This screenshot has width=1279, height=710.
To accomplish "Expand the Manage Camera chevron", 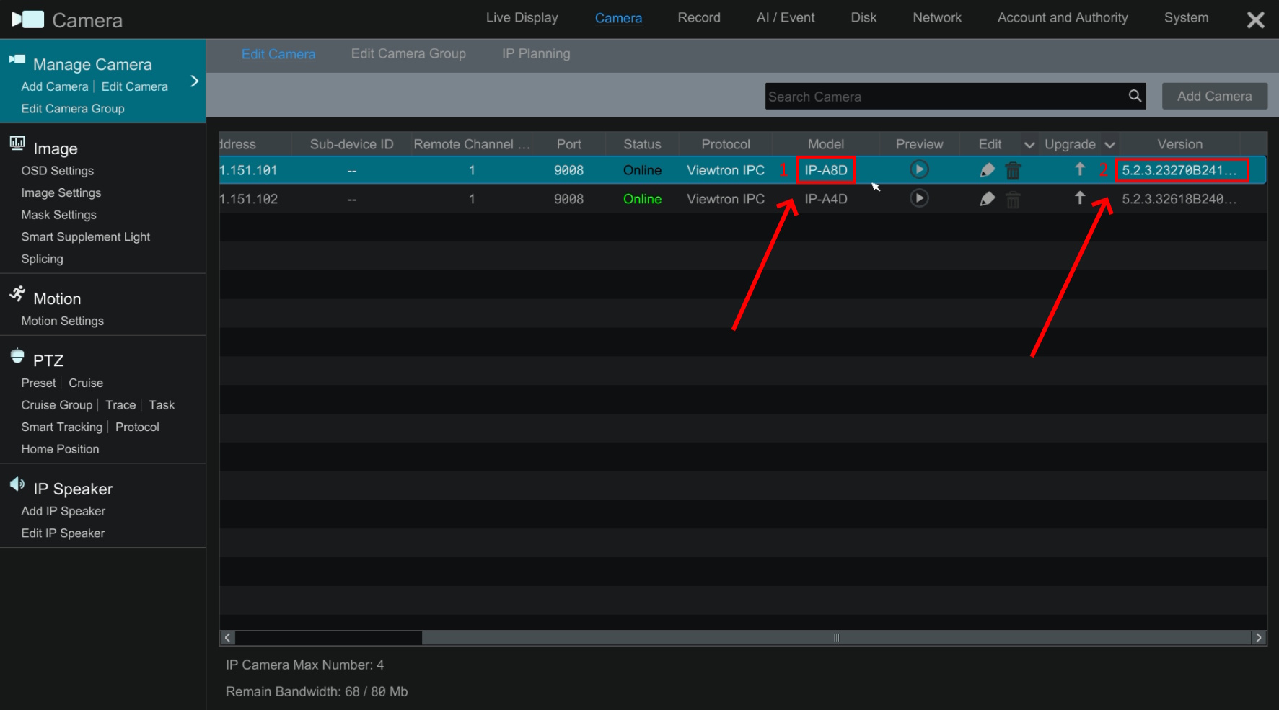I will coord(194,81).
